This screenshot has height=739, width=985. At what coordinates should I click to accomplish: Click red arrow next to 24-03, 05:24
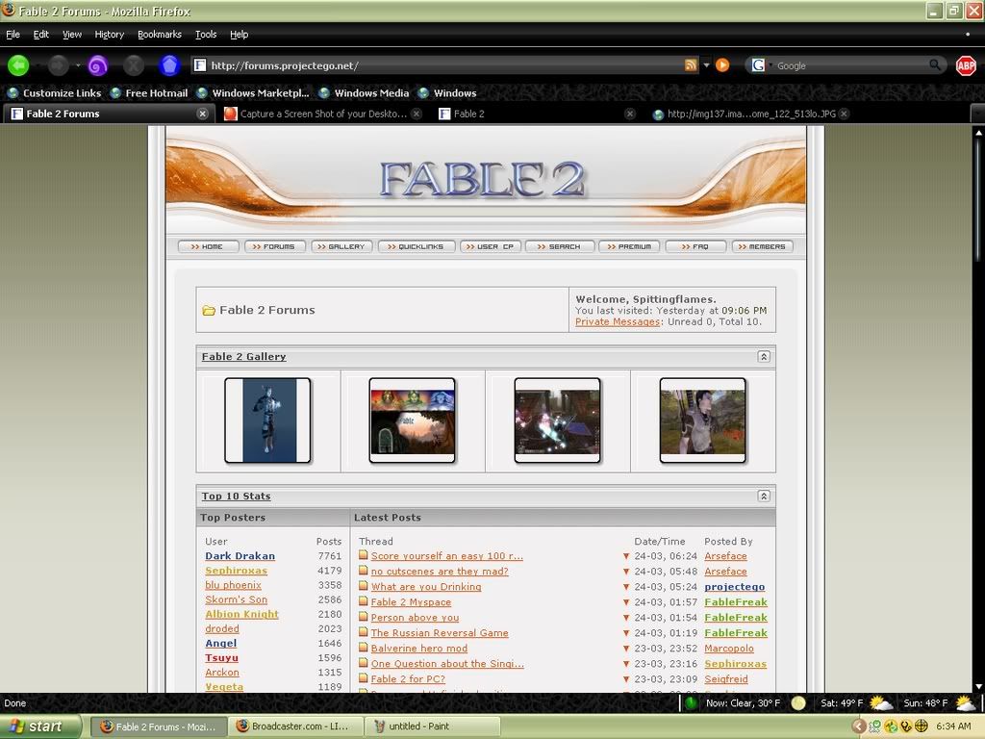[625, 587]
